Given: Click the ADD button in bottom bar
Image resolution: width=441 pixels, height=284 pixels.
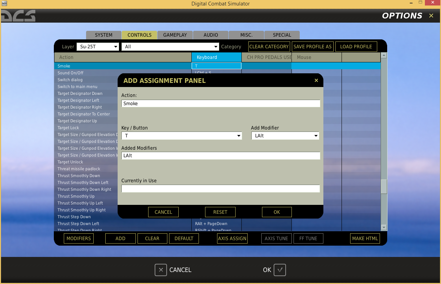Looking at the screenshot, I should point(120,238).
